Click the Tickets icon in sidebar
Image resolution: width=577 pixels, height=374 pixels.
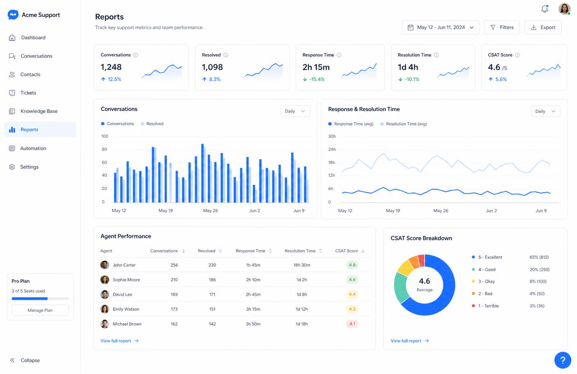click(x=12, y=93)
